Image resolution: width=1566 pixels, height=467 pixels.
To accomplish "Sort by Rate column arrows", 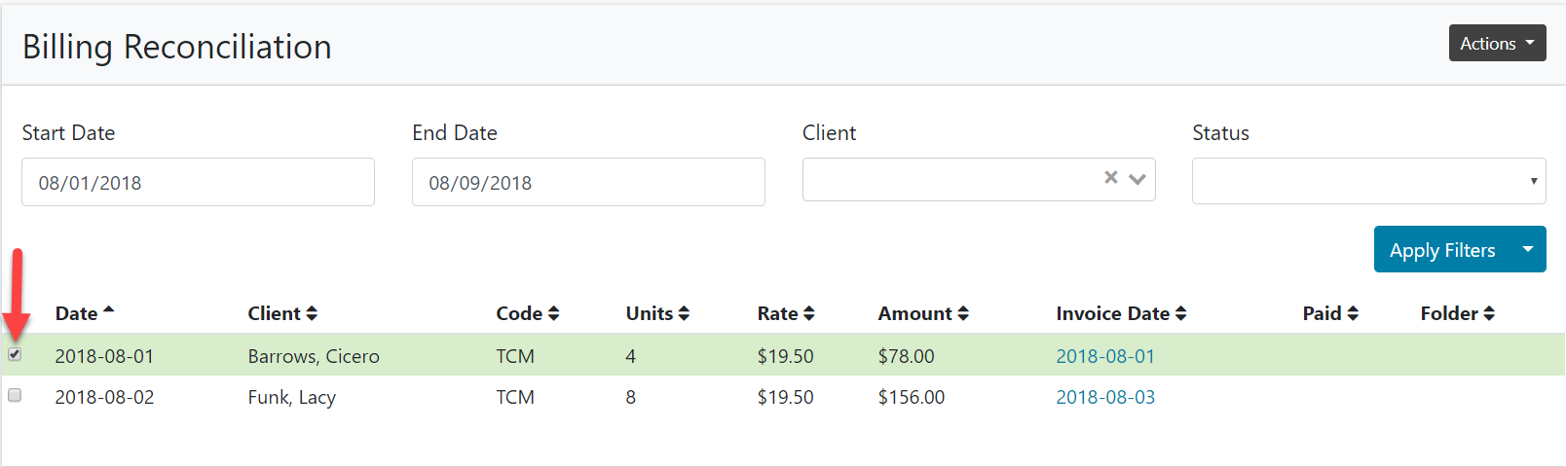I will pos(808,313).
